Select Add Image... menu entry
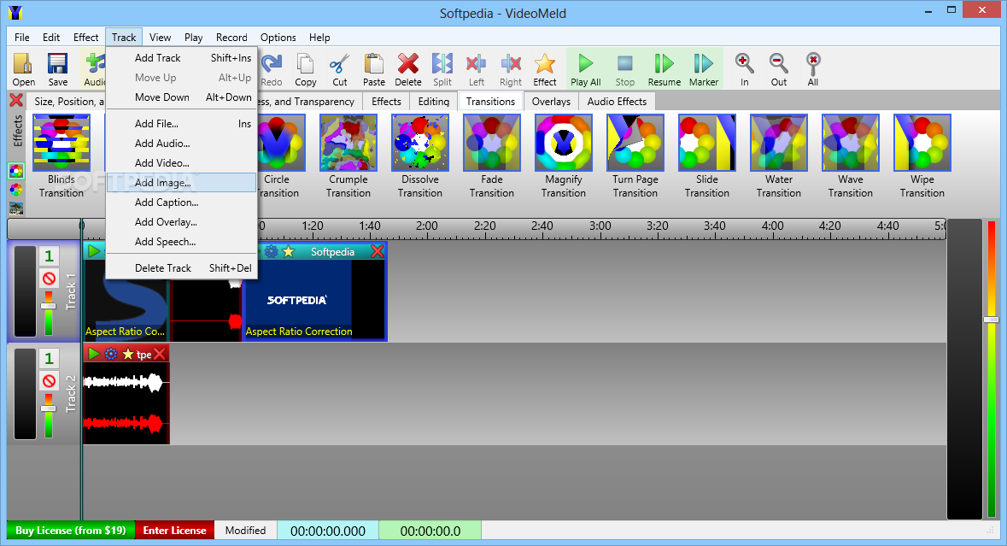 [182, 183]
